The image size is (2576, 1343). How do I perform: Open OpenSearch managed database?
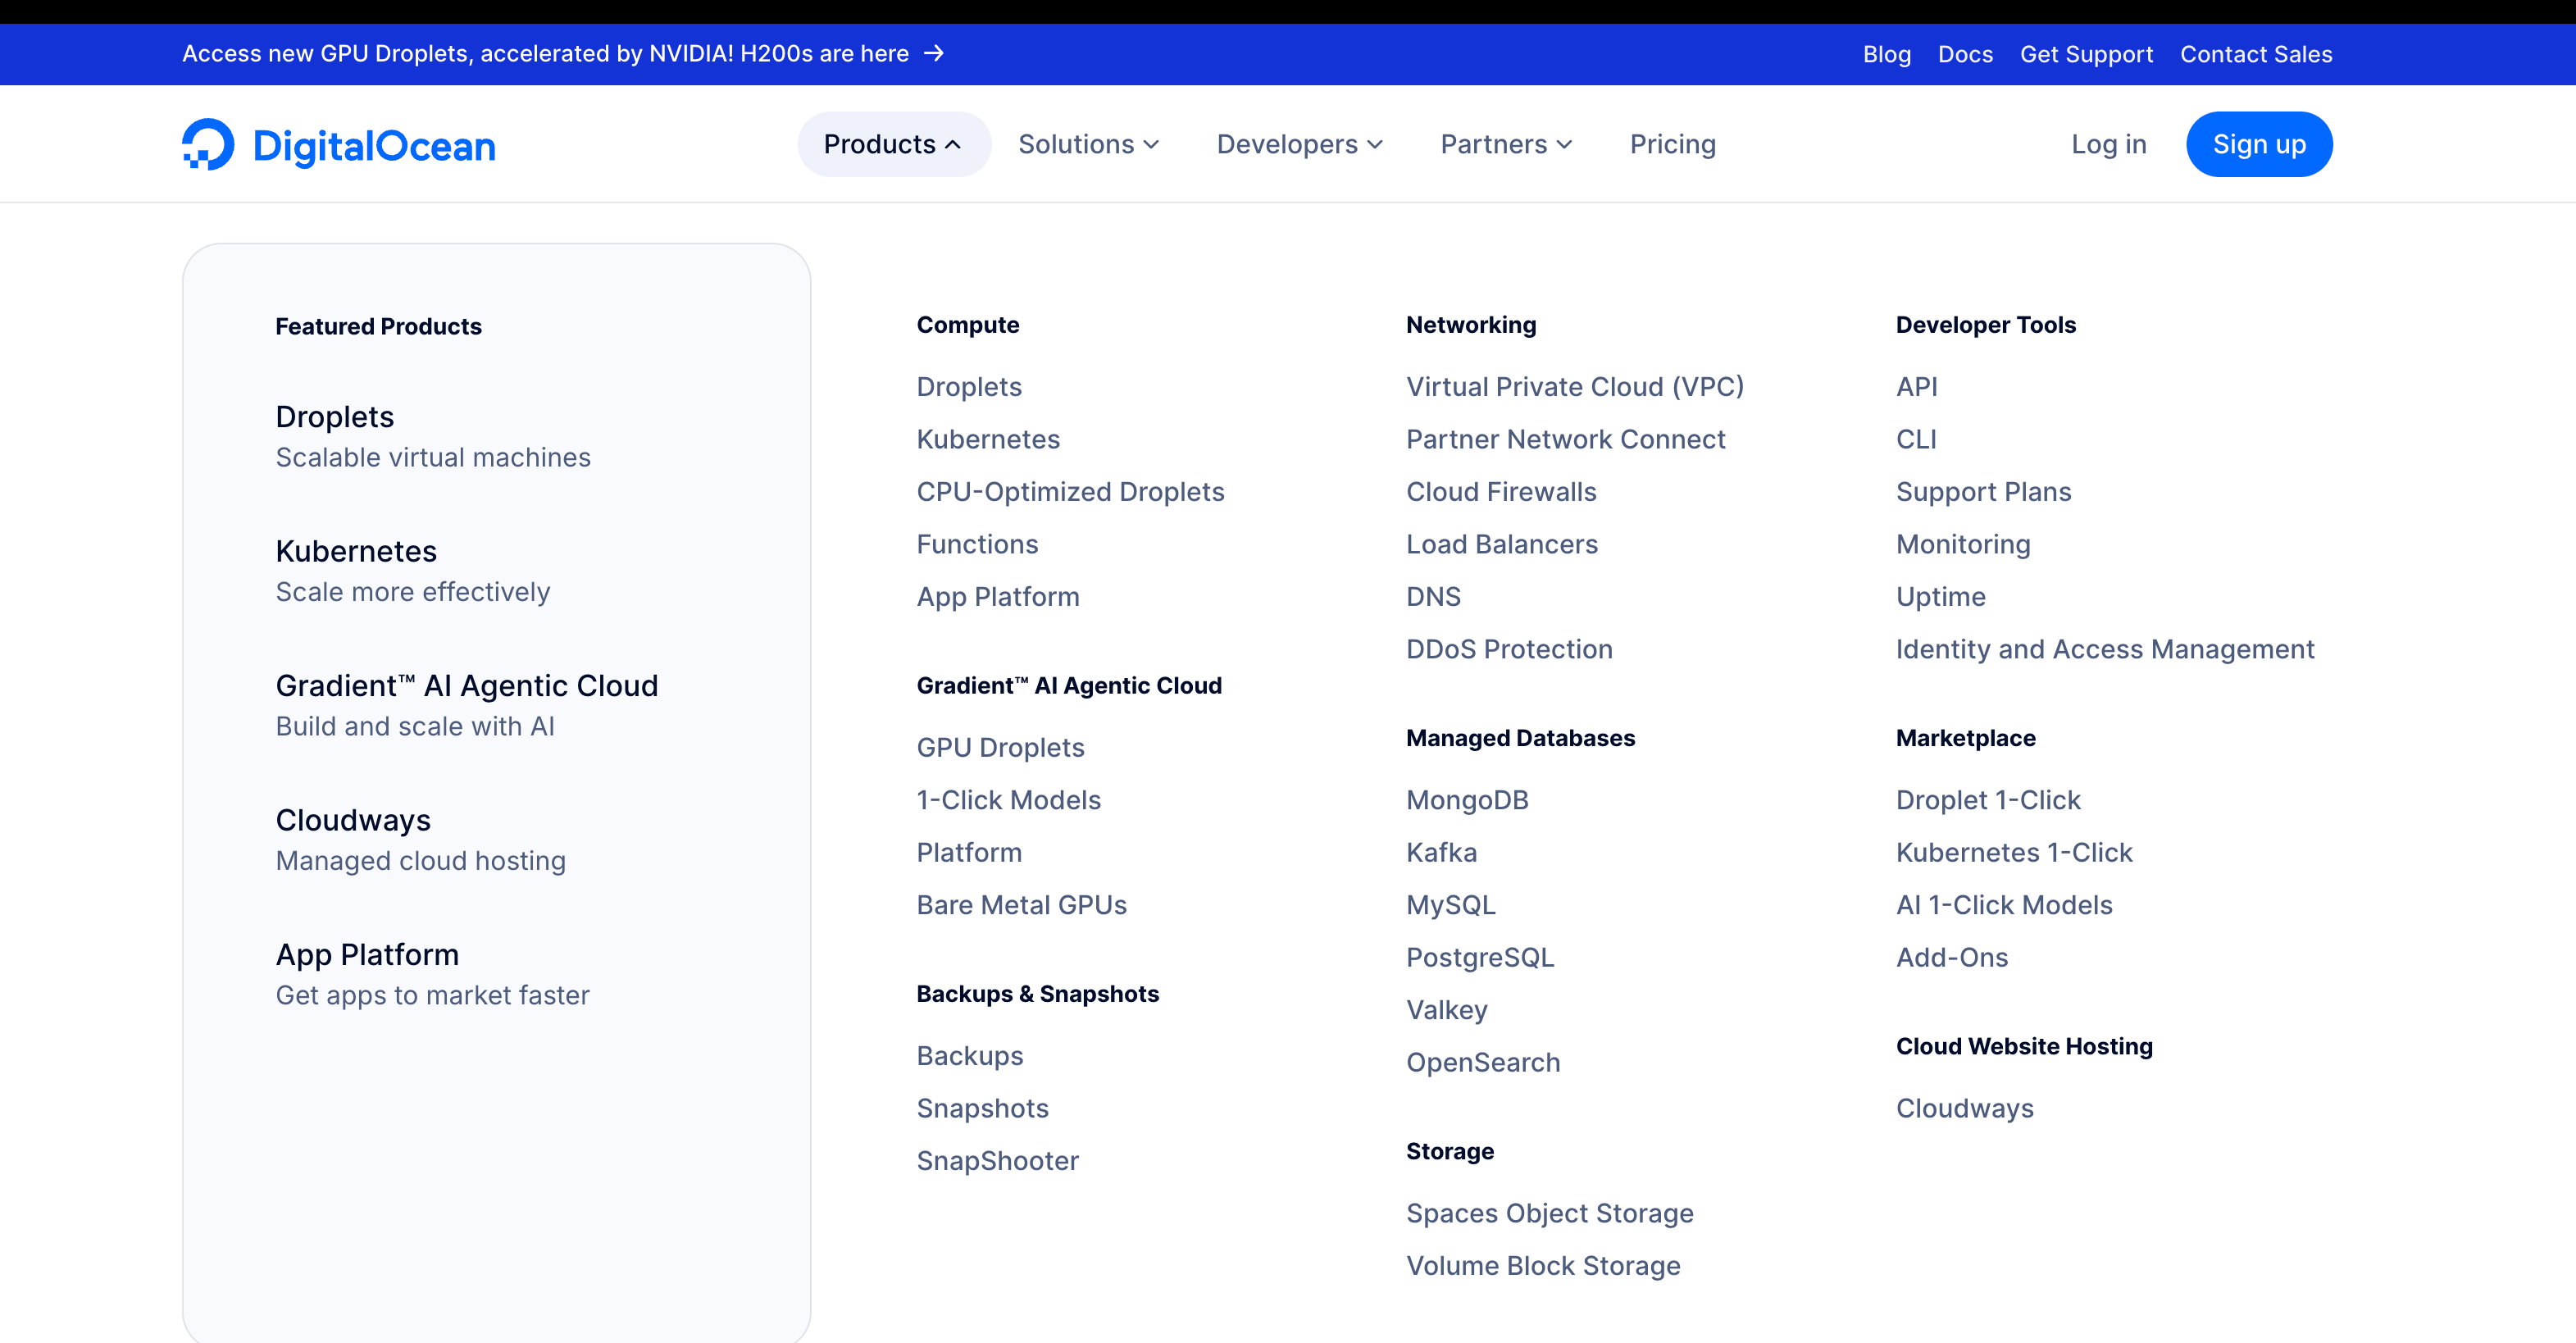pos(1483,1062)
